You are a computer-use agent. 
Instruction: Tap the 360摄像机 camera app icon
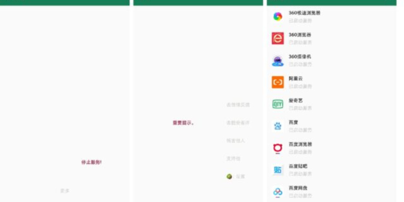(277, 60)
